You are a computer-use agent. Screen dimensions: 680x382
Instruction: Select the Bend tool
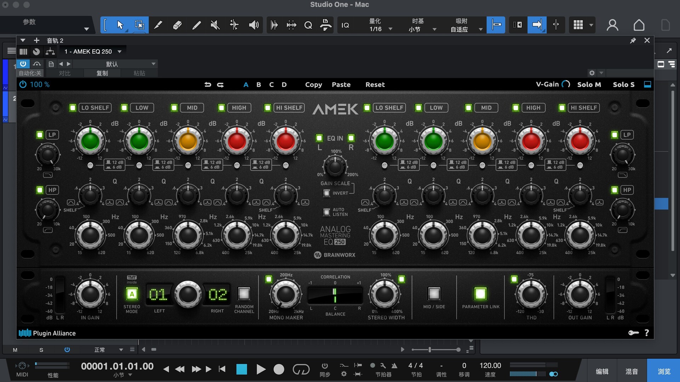point(234,25)
